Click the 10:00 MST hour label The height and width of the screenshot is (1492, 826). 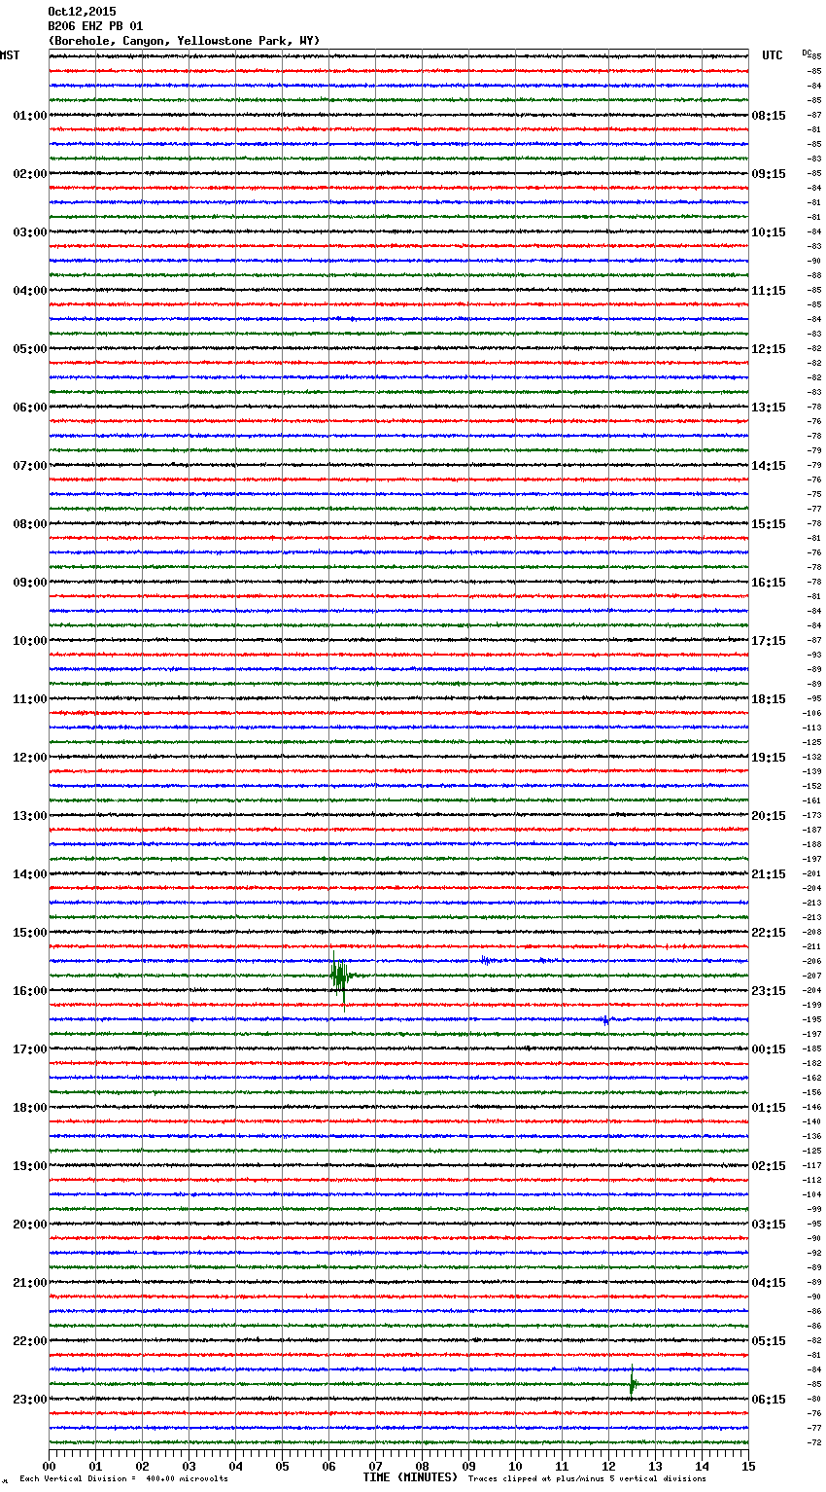point(30,641)
